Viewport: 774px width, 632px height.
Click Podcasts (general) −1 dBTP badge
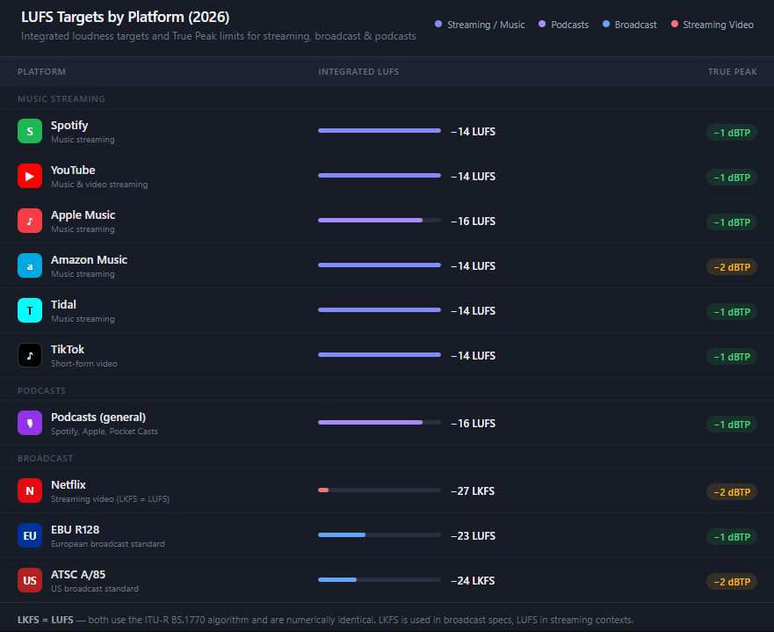[x=732, y=425]
